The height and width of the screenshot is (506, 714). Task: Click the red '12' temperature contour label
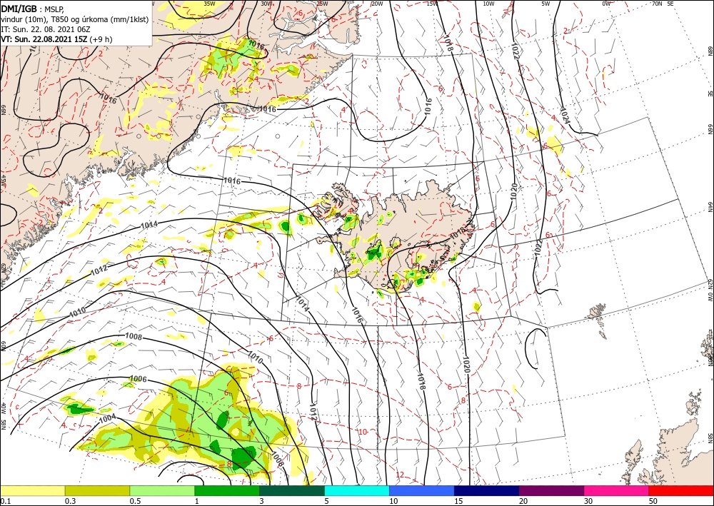click(x=400, y=475)
